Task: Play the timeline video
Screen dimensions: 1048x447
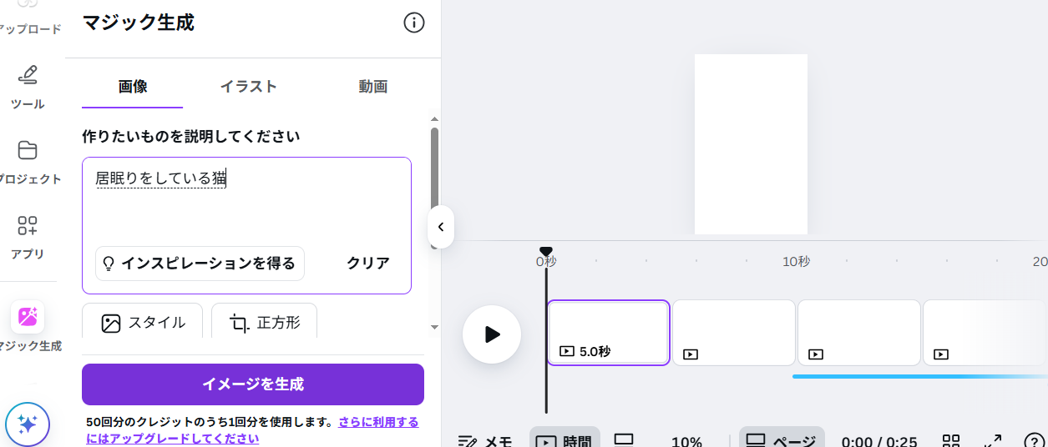Action: pos(492,334)
